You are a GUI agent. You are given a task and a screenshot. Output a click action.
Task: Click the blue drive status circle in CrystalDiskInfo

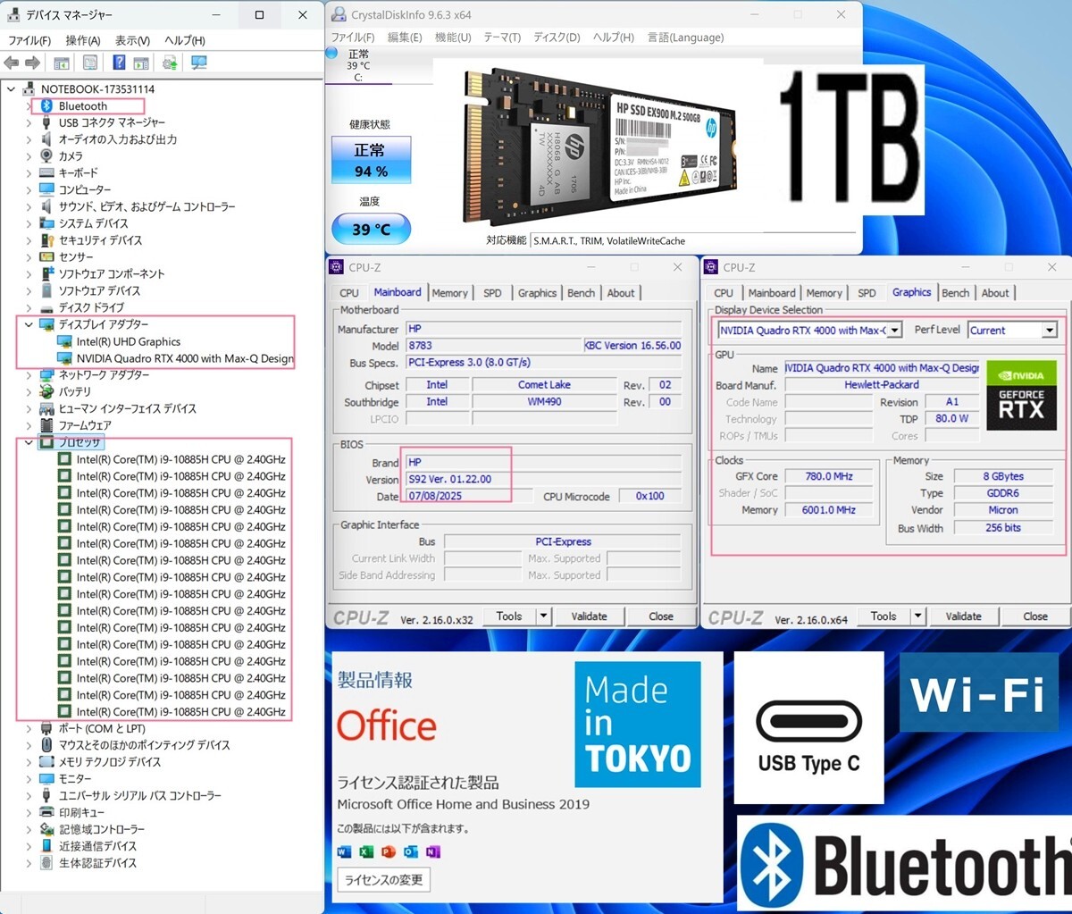point(331,54)
